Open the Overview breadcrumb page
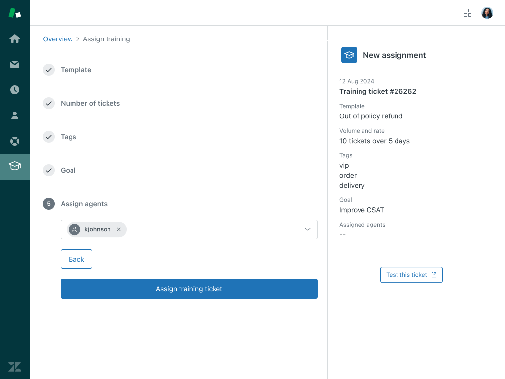Screen dimensions: 505x379 pos(58,39)
